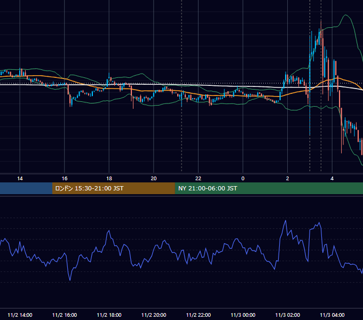Click the 4 hour label on price chart axis
The width and height of the screenshot is (363, 320).
pos(332,179)
